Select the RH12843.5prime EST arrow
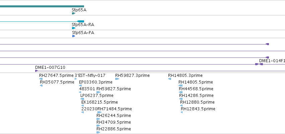285x134 pixels. tap(182, 112)
